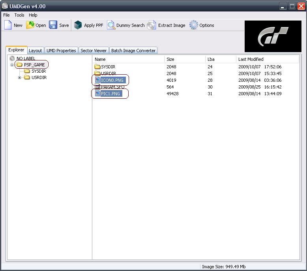Click the date 2009/10/07 17:52:06
Viewport: 307px width, 271px height.
[x=260, y=67]
